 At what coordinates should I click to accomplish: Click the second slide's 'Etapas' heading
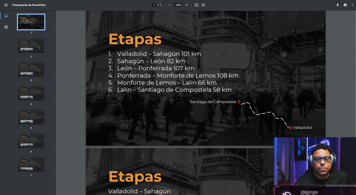pyautogui.click(x=135, y=177)
